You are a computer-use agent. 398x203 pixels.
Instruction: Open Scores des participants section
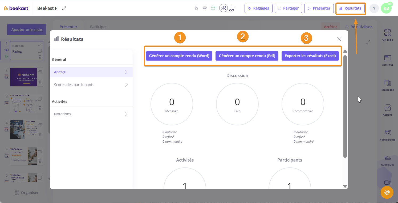tap(91, 85)
